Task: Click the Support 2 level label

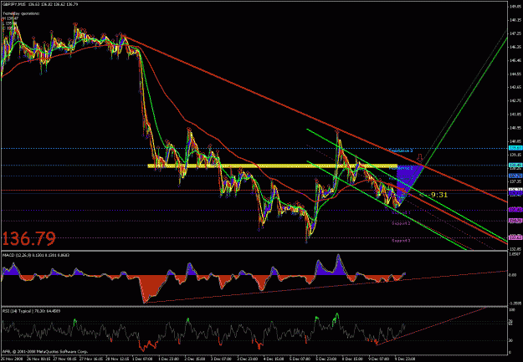Action: 401,223
